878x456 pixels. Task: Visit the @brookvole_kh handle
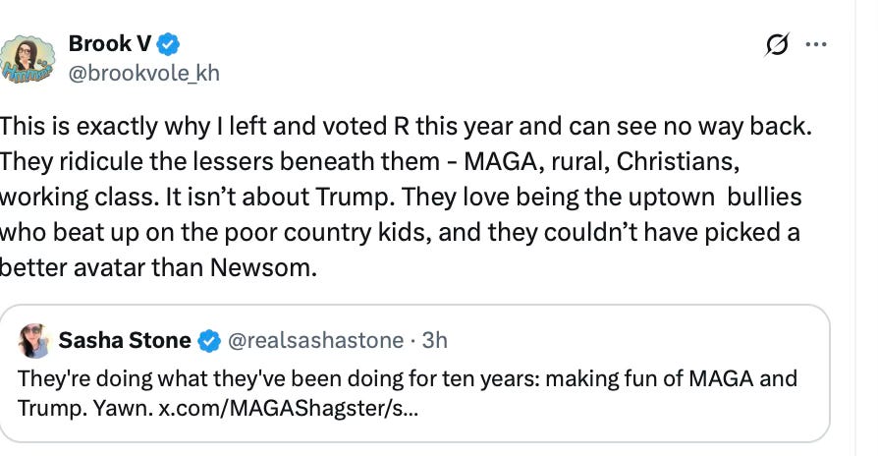pos(143,71)
